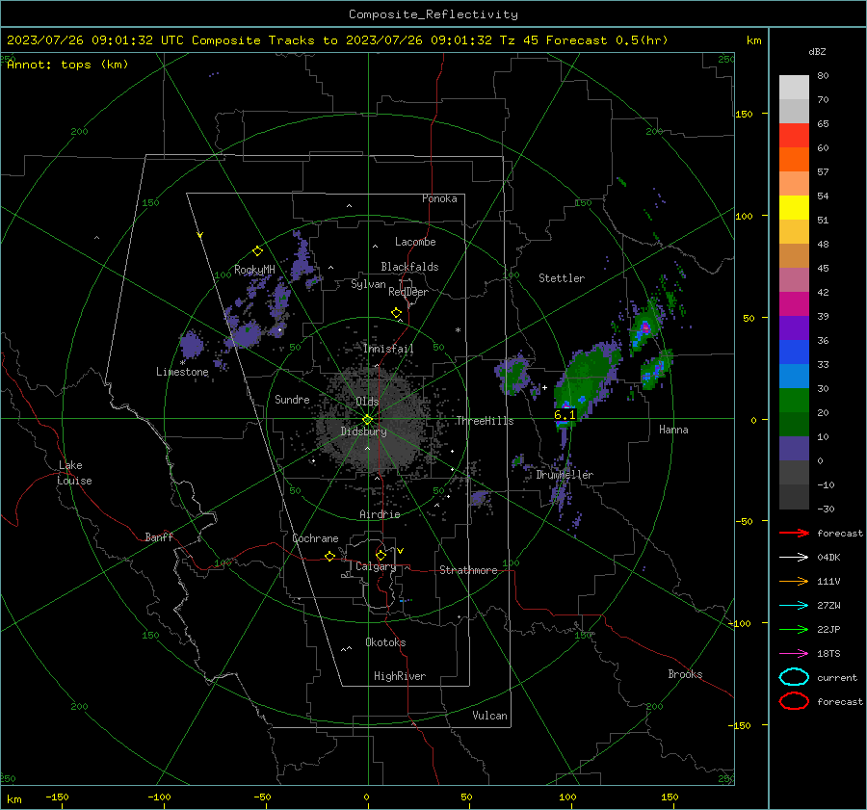Click the Strathmore label on map

coord(468,570)
